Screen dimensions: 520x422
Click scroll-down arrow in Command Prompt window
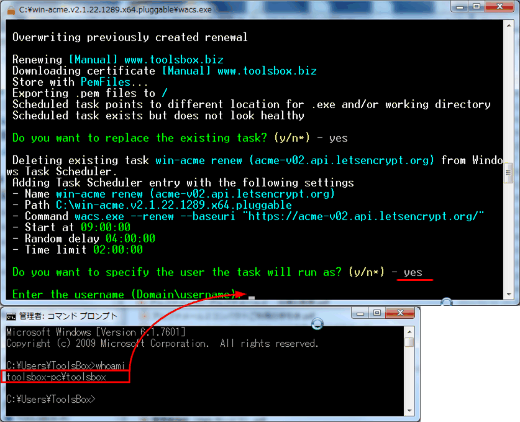click(409, 411)
